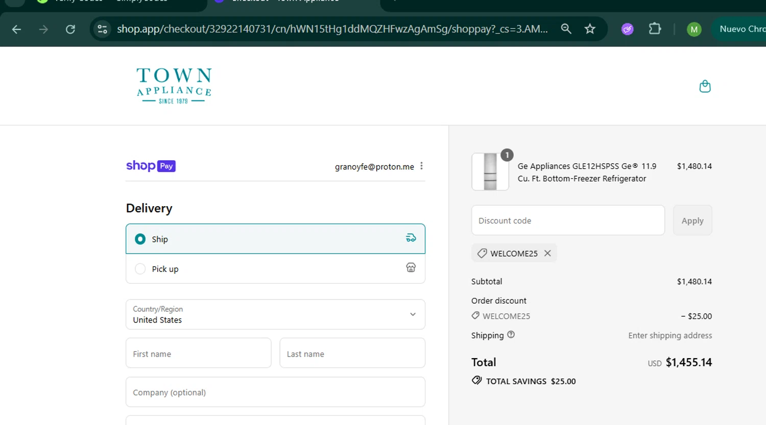The image size is (766, 425).
Task: Click the Enter shipping address text
Action: [670, 335]
